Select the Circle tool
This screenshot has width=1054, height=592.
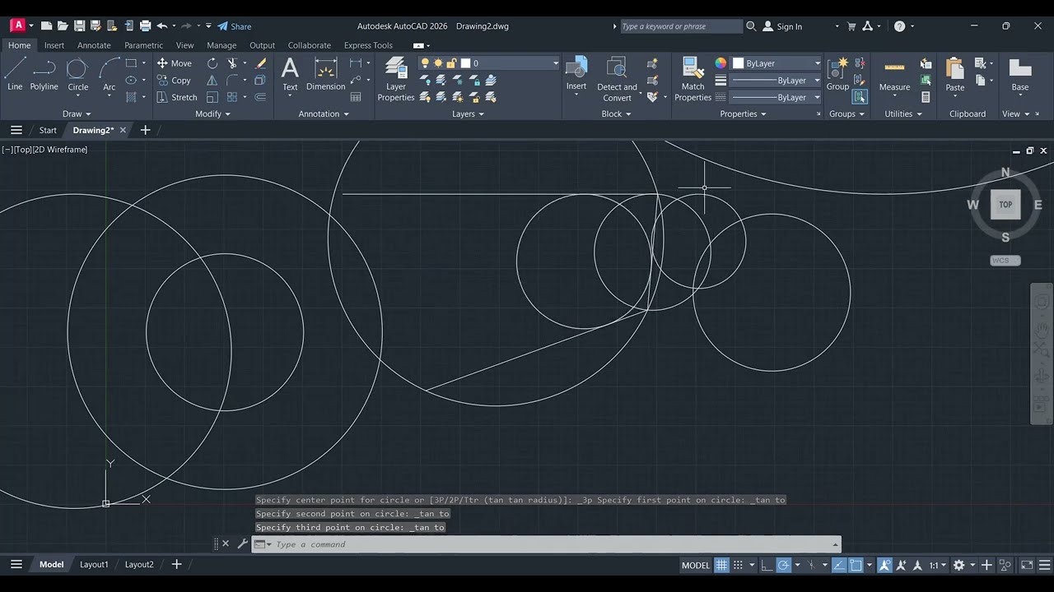click(x=77, y=74)
